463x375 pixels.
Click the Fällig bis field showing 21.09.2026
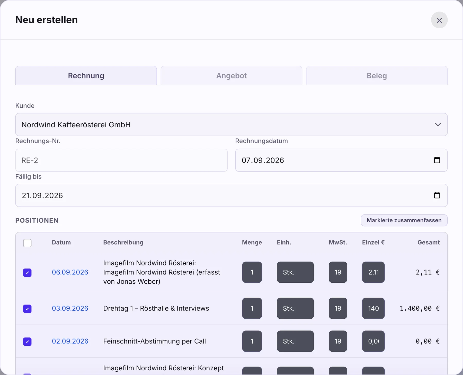[x=231, y=195]
